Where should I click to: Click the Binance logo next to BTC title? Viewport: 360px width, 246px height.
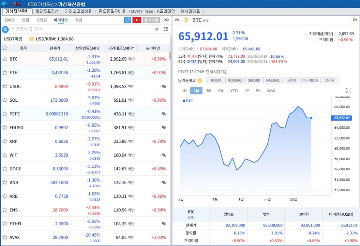click(x=186, y=20)
